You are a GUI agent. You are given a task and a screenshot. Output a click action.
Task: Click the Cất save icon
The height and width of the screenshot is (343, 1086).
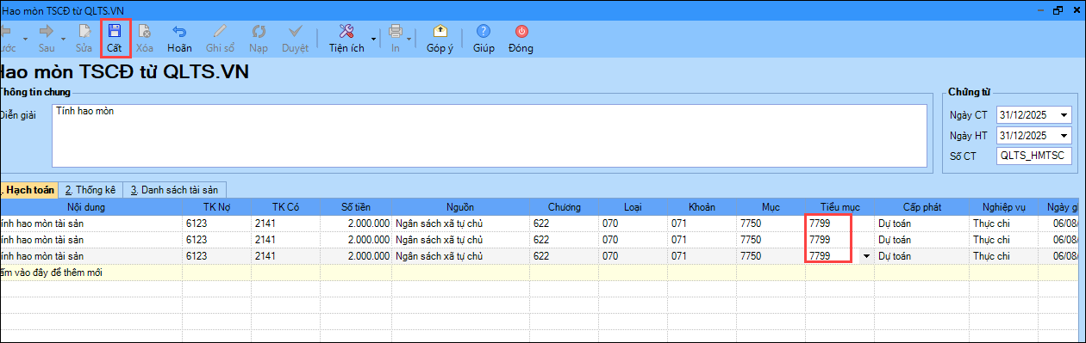(x=115, y=31)
